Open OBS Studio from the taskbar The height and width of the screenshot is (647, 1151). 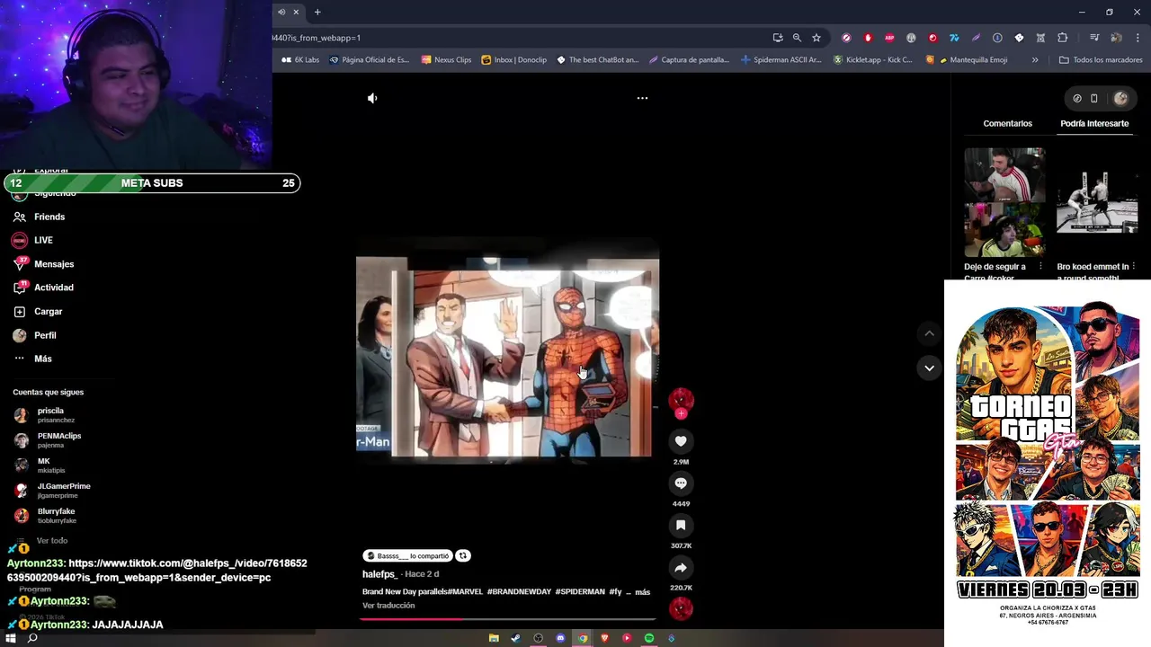click(538, 638)
